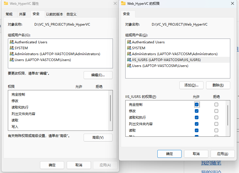
Task: Check Deny box for 修改 permission
Action: (x=216, y=111)
